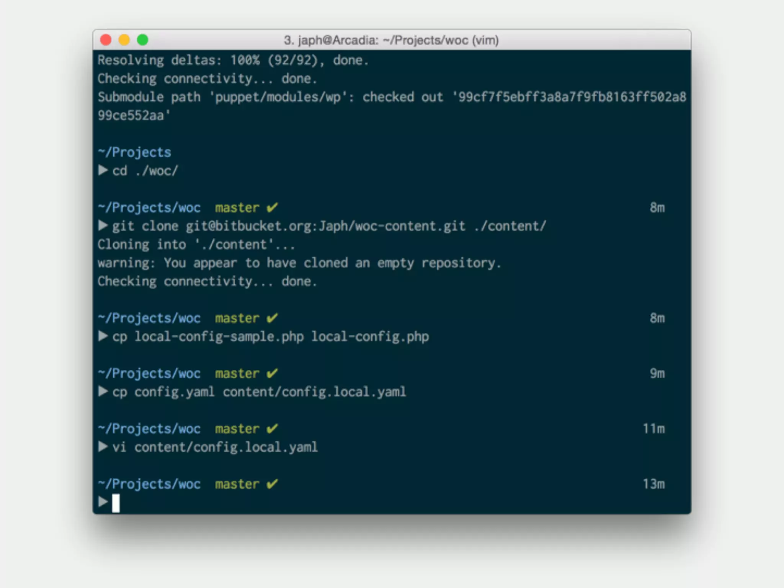Image resolution: width=784 pixels, height=588 pixels.
Task: Close the terminal window with red button
Action: [x=106, y=40]
